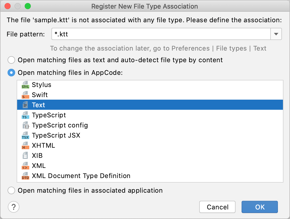Click the TypeScript JSX file type icon
This screenshot has width=290, height=219.
pyautogui.click(x=25, y=135)
